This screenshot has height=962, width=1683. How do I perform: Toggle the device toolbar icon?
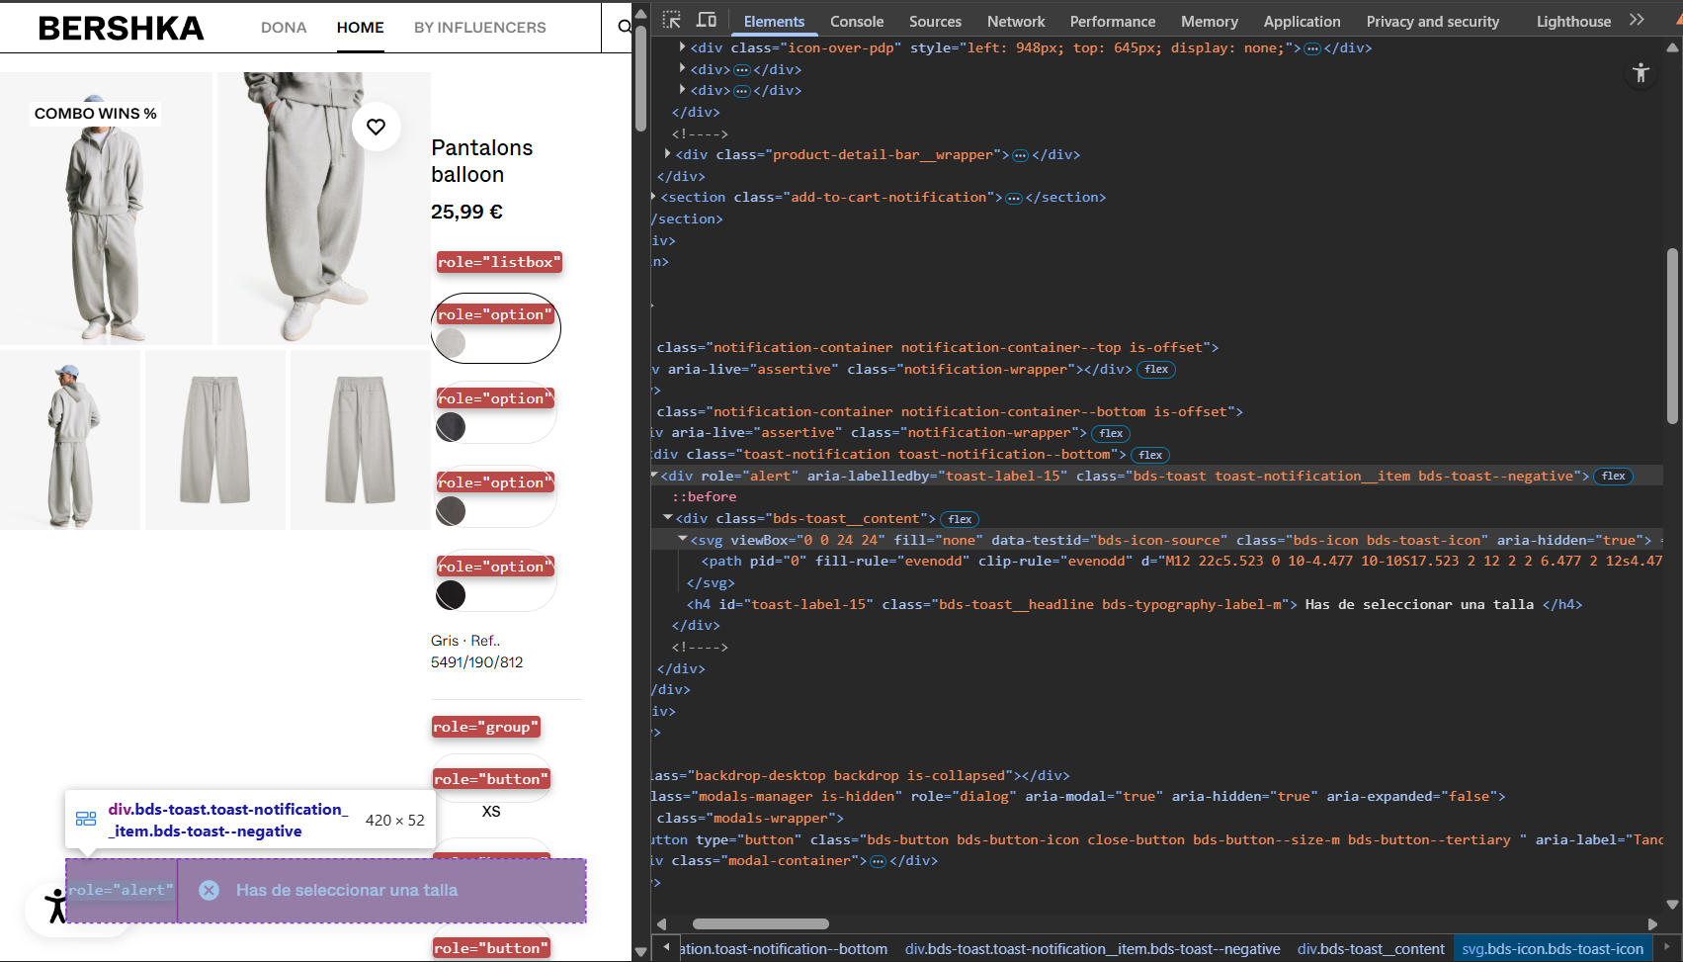coord(707,20)
